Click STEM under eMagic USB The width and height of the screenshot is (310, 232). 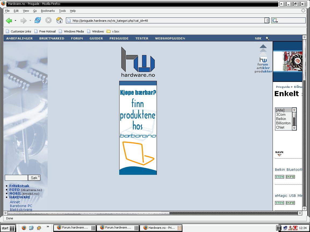[280, 203]
